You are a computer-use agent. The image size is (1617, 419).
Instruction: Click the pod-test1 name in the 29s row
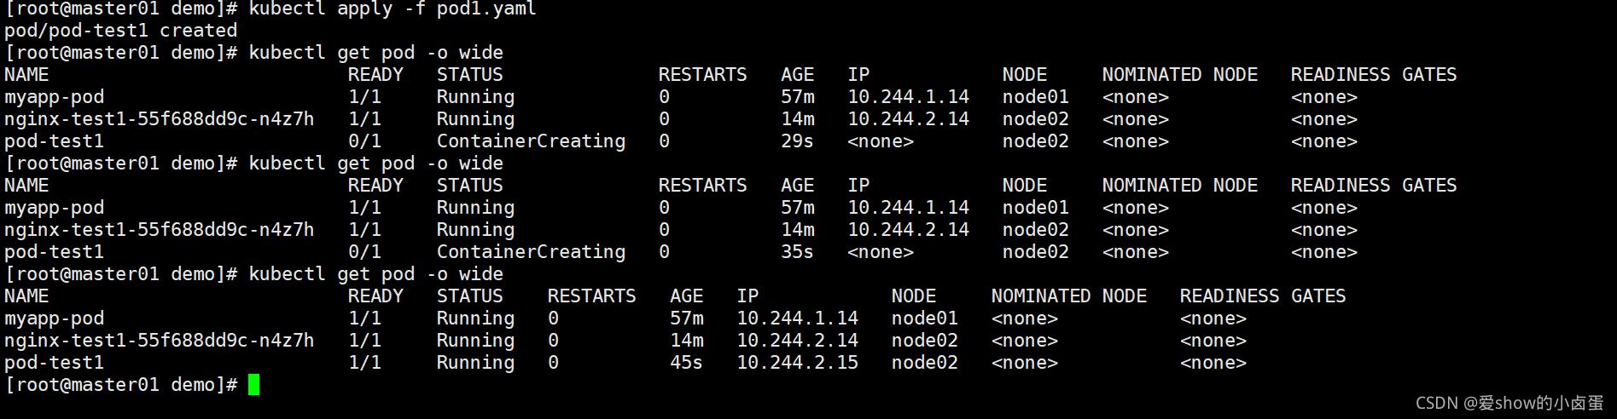click(x=54, y=141)
